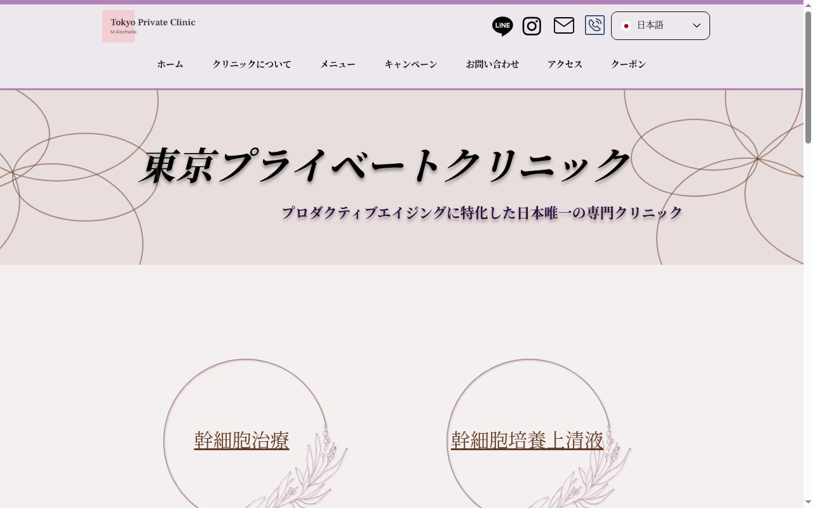Open the LINE chat icon

click(x=502, y=26)
